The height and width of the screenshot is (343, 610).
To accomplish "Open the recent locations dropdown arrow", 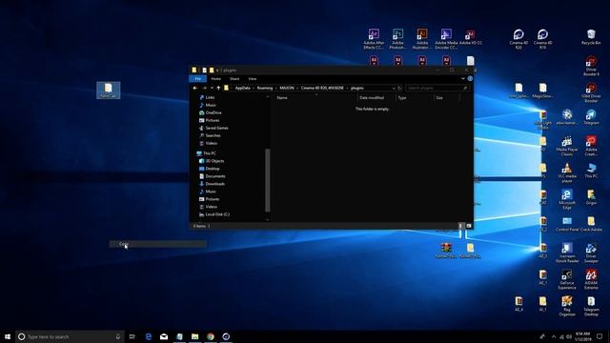I will pyautogui.click(x=212, y=88).
